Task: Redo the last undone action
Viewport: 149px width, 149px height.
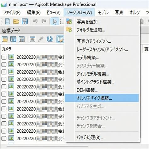Action: click(x=44, y=21)
